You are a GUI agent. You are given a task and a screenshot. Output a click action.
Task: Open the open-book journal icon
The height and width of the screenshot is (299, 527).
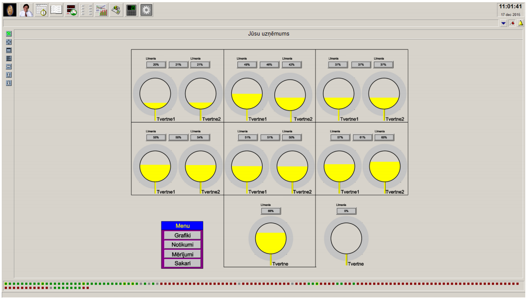pos(56,10)
